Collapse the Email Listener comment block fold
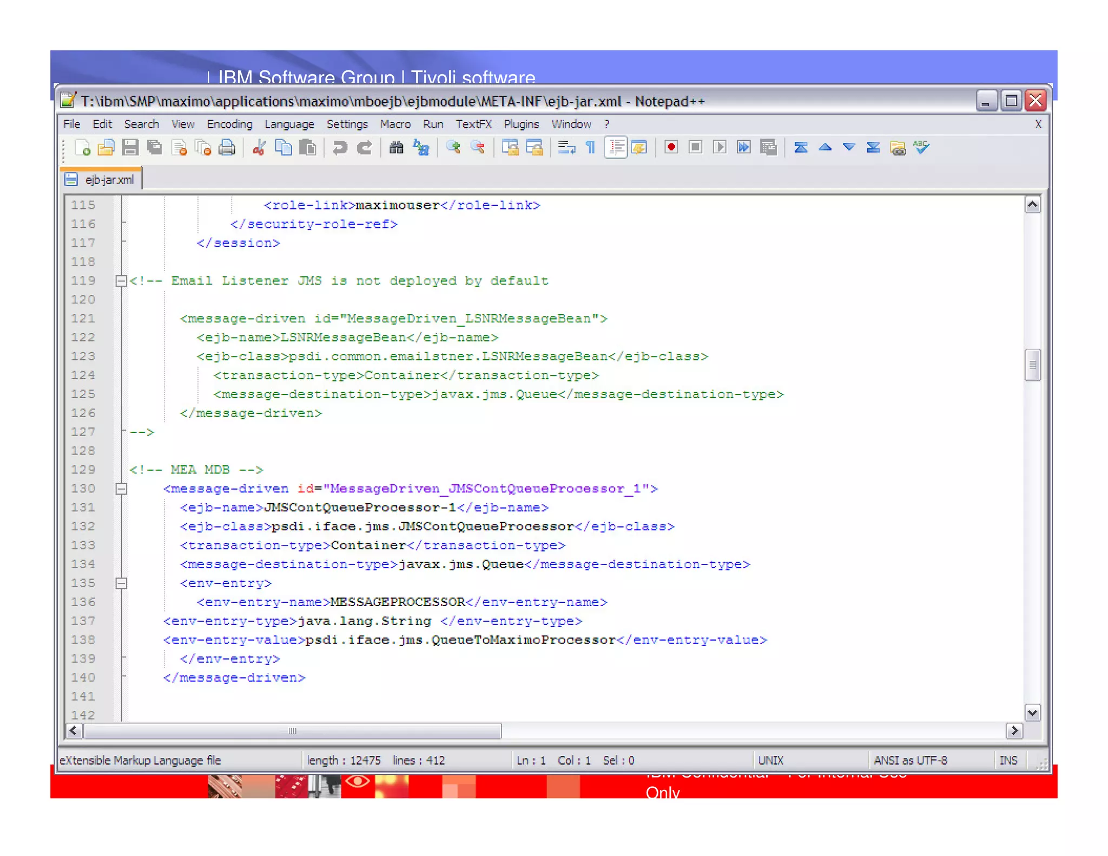 pos(121,281)
